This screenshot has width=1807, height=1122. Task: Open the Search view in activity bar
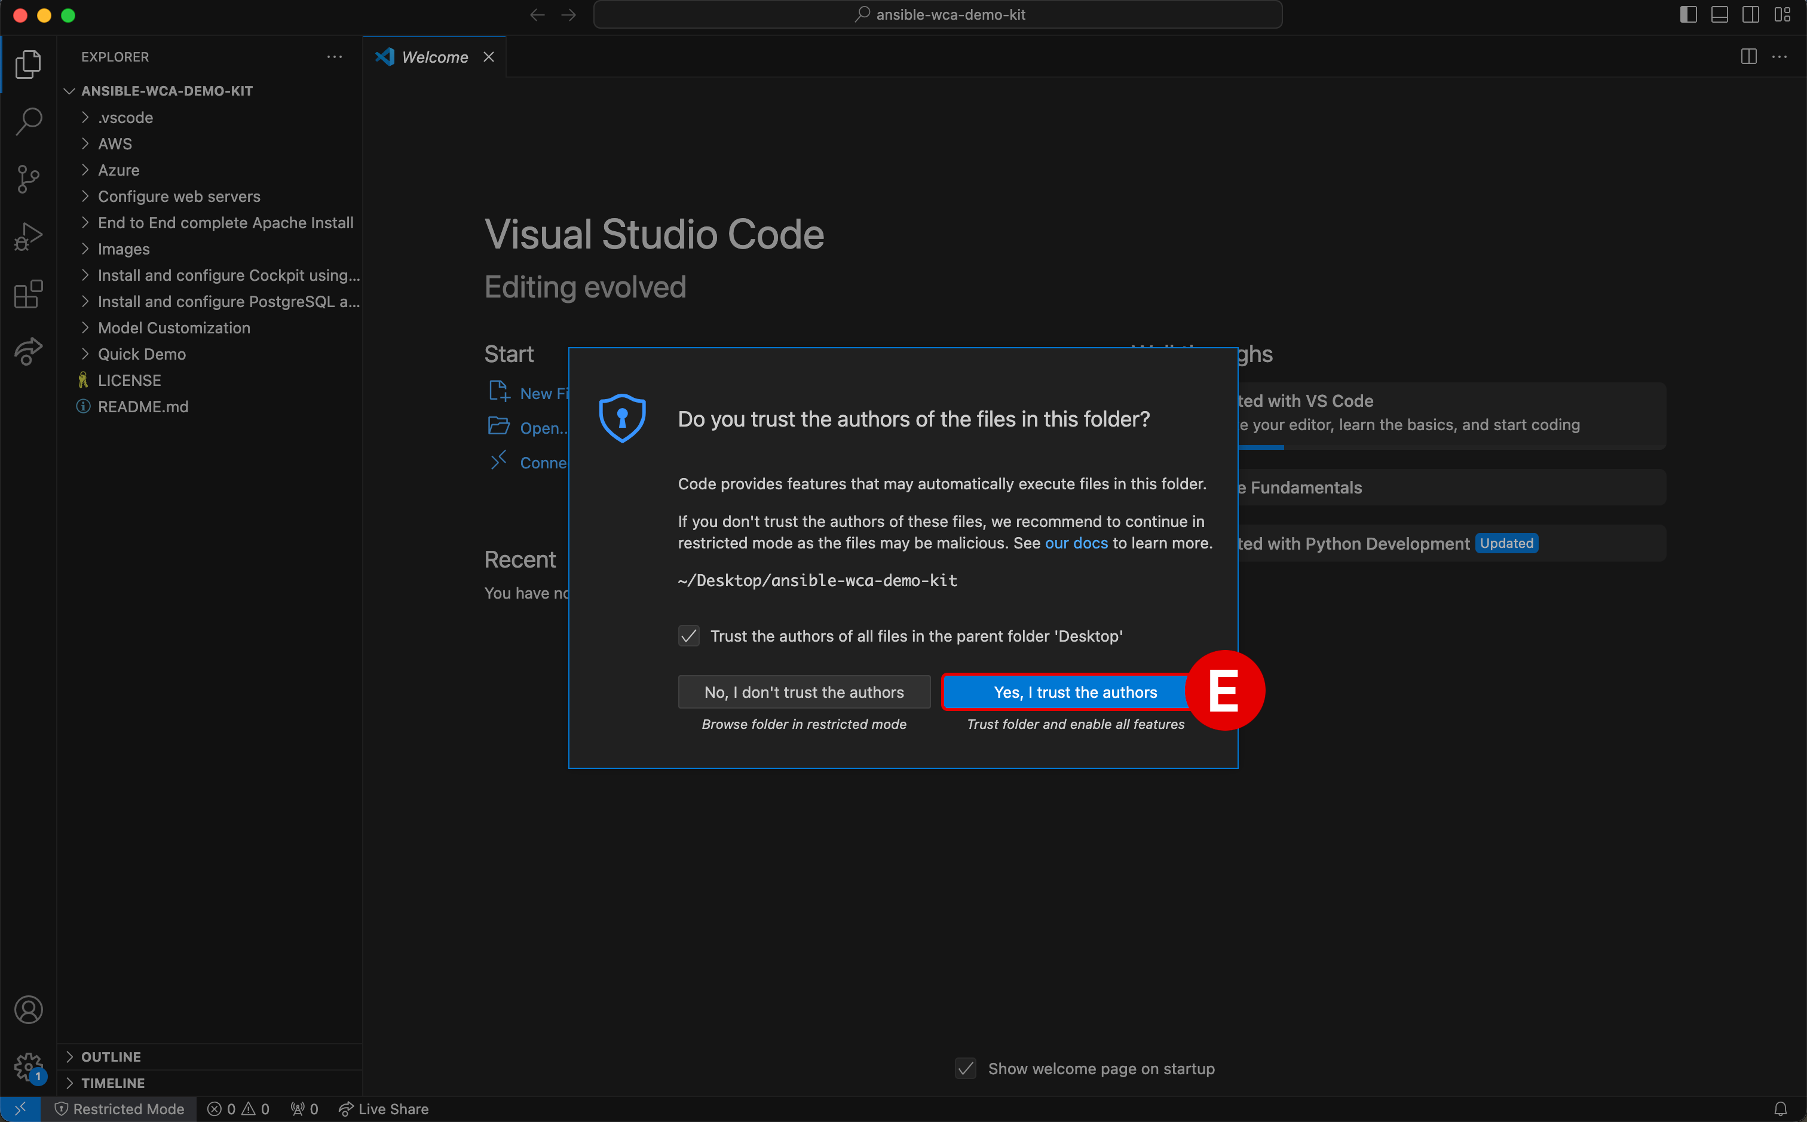(x=28, y=121)
